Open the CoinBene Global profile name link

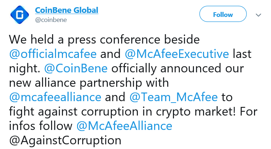pyautogui.click(x=67, y=10)
